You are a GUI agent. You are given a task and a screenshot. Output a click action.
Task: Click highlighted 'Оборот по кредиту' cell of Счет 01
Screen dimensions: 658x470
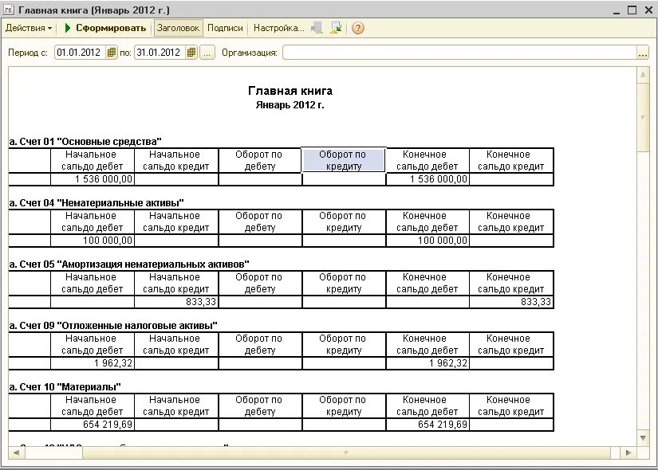click(x=343, y=160)
